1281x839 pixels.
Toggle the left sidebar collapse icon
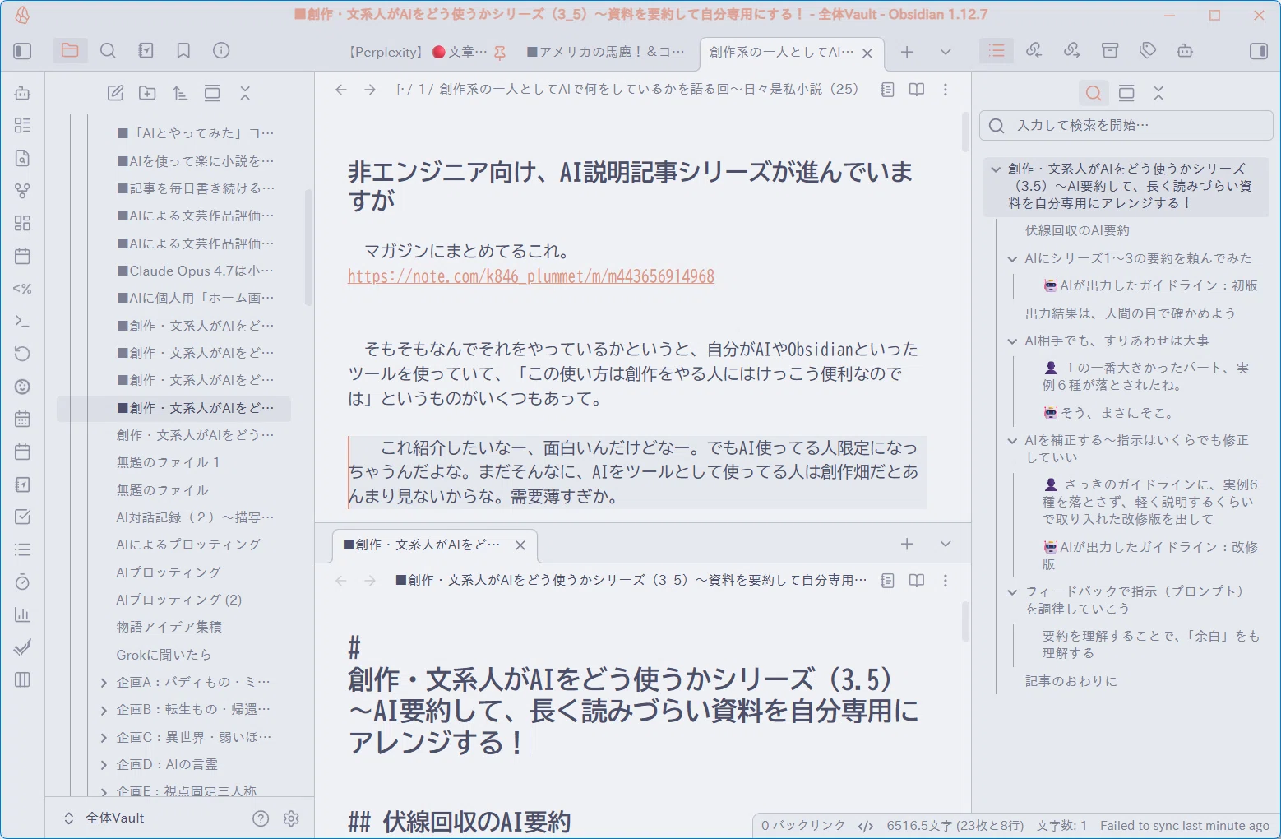(22, 51)
